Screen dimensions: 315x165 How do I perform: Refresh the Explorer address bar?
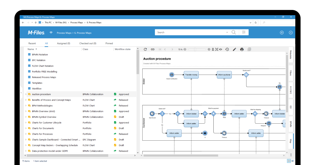[256, 23]
